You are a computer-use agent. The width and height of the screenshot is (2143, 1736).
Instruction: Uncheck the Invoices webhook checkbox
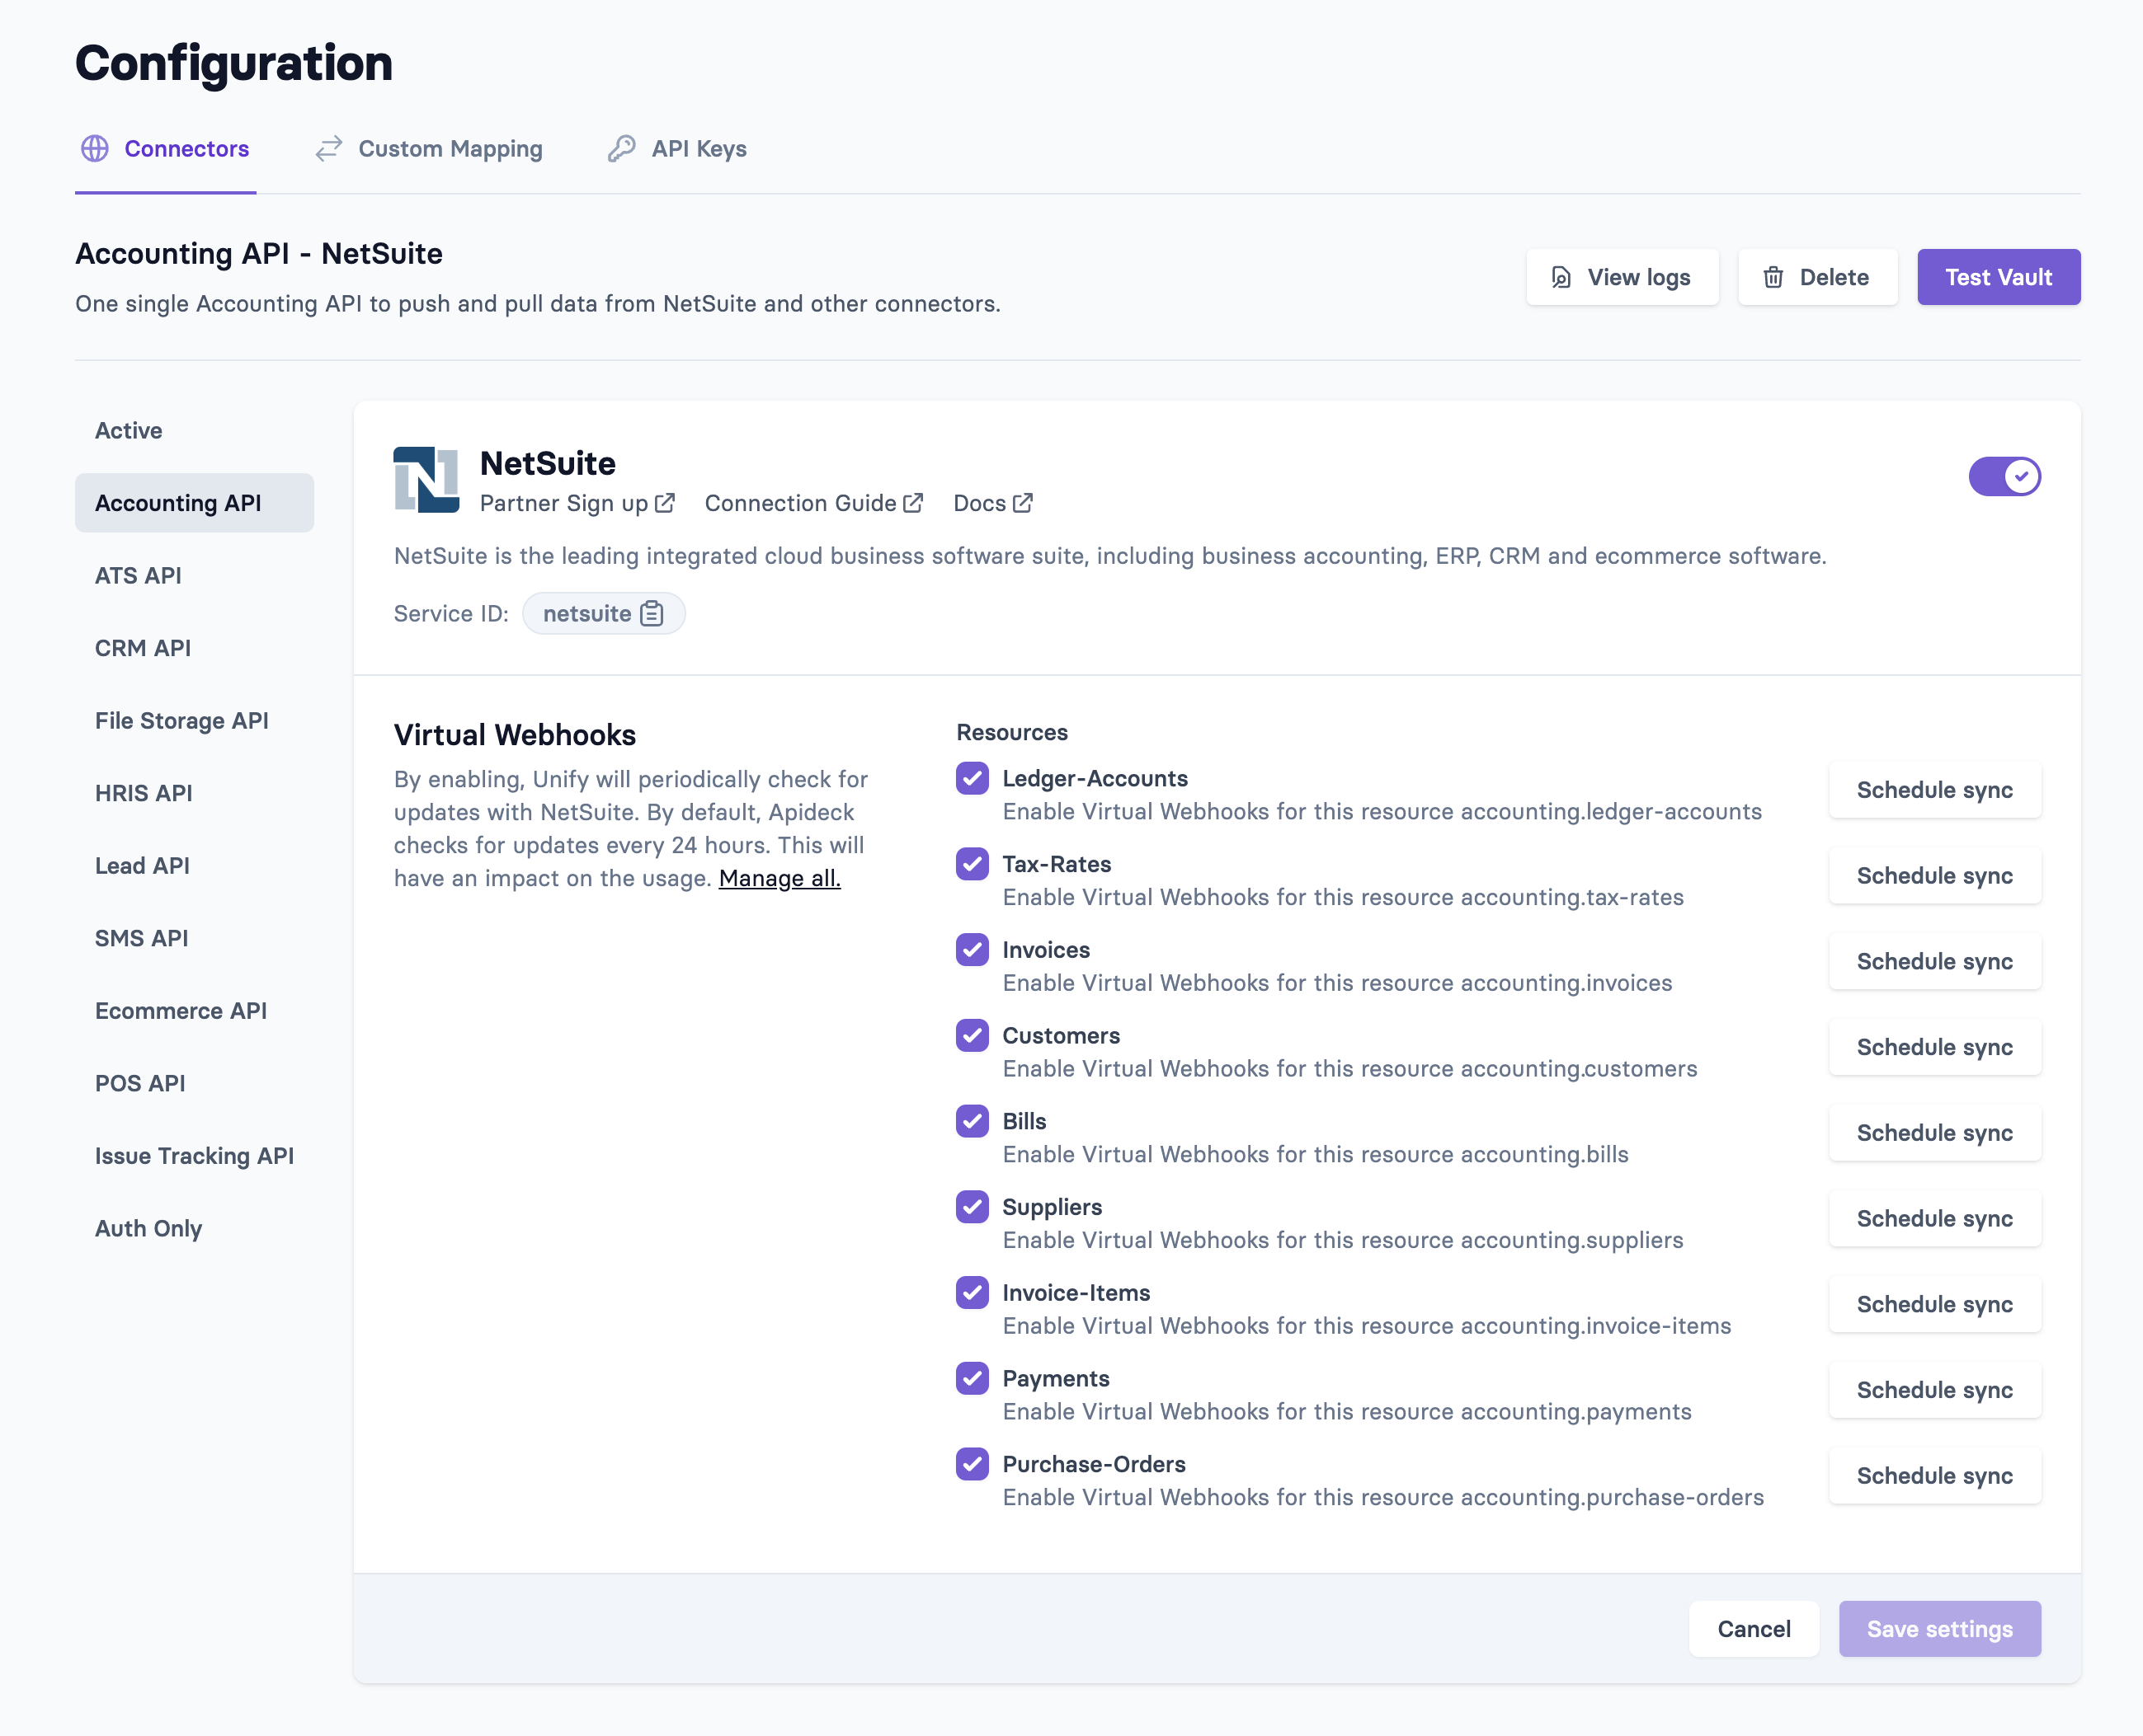pos(972,949)
